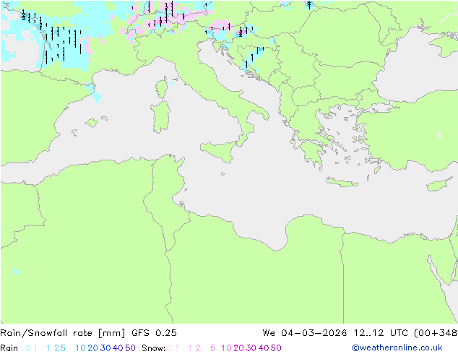Click the "12..12 UTC" time label

click(x=381, y=332)
